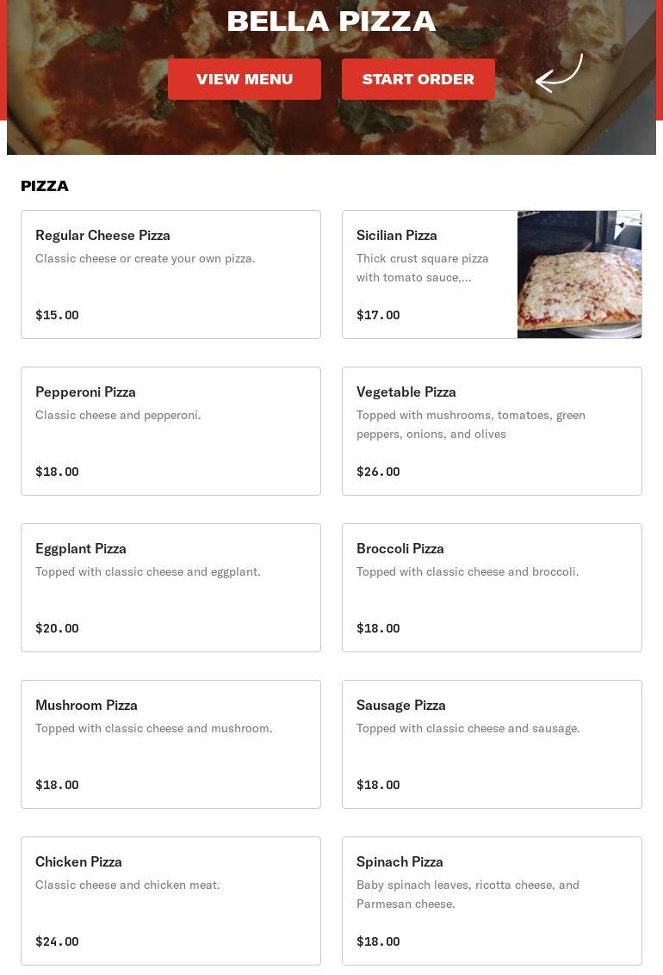The width and height of the screenshot is (663, 975).
Task: Click the BELLA PIZZA title banner
Action: (x=331, y=22)
